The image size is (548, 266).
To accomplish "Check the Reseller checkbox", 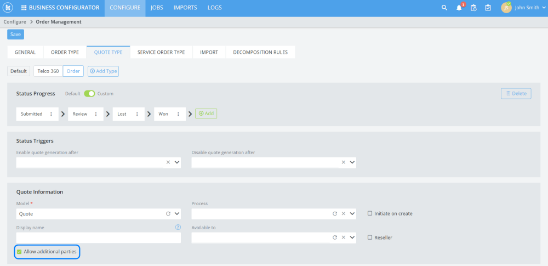I will point(370,237).
